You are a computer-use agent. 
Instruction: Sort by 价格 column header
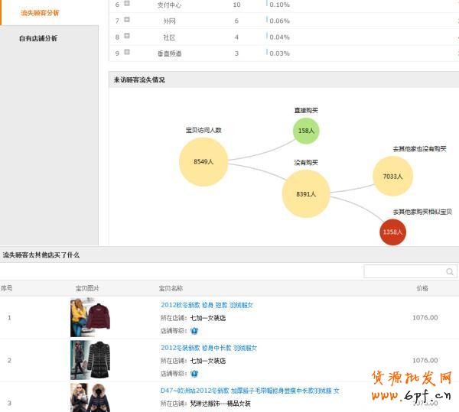(422, 288)
